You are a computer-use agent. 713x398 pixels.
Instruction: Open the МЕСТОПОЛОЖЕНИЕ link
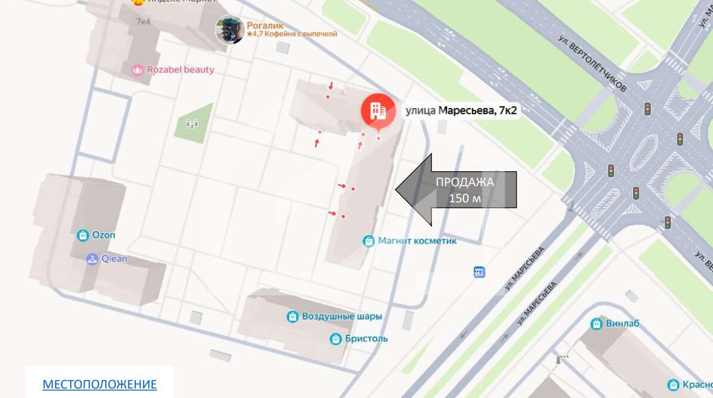(x=100, y=384)
